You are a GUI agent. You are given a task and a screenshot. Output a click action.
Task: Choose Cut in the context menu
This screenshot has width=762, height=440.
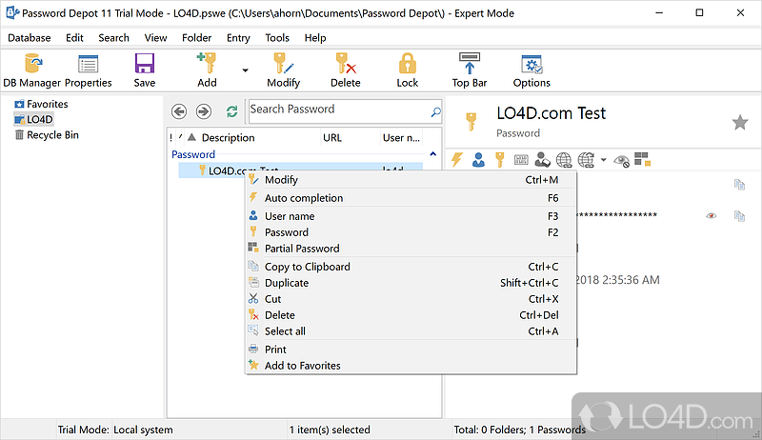411,299
